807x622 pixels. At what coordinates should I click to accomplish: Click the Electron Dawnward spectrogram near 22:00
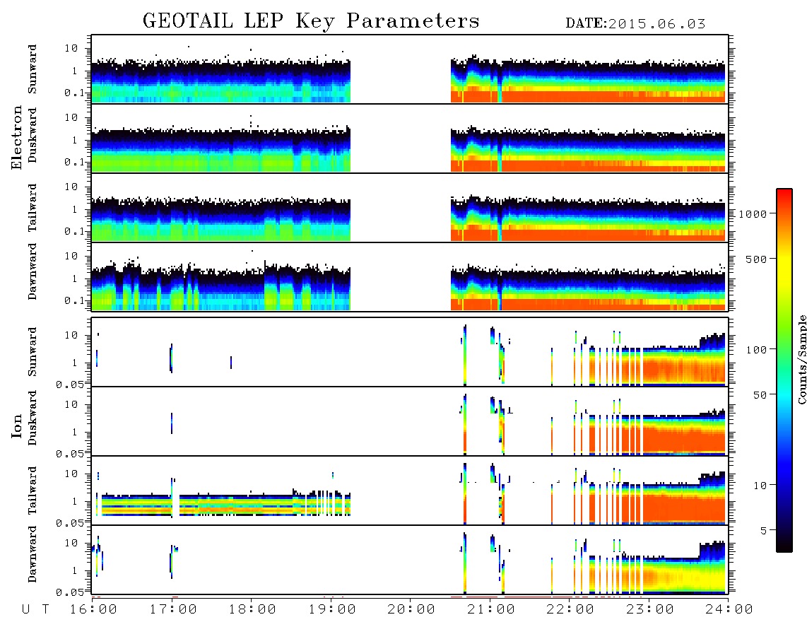point(570,289)
